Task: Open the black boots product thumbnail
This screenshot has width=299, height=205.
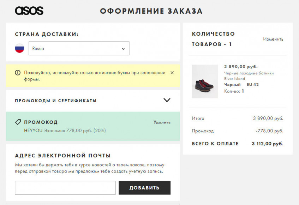Action: (x=205, y=81)
